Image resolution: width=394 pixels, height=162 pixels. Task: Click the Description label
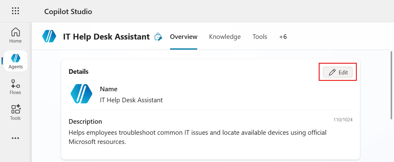point(85,122)
